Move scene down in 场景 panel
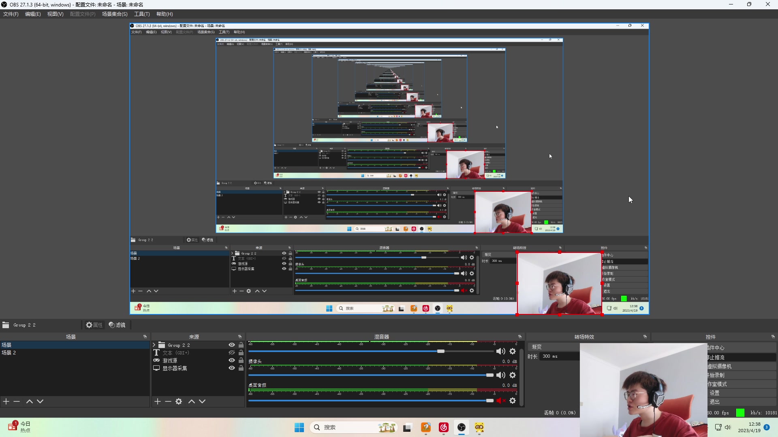The image size is (778, 437). [x=40, y=401]
